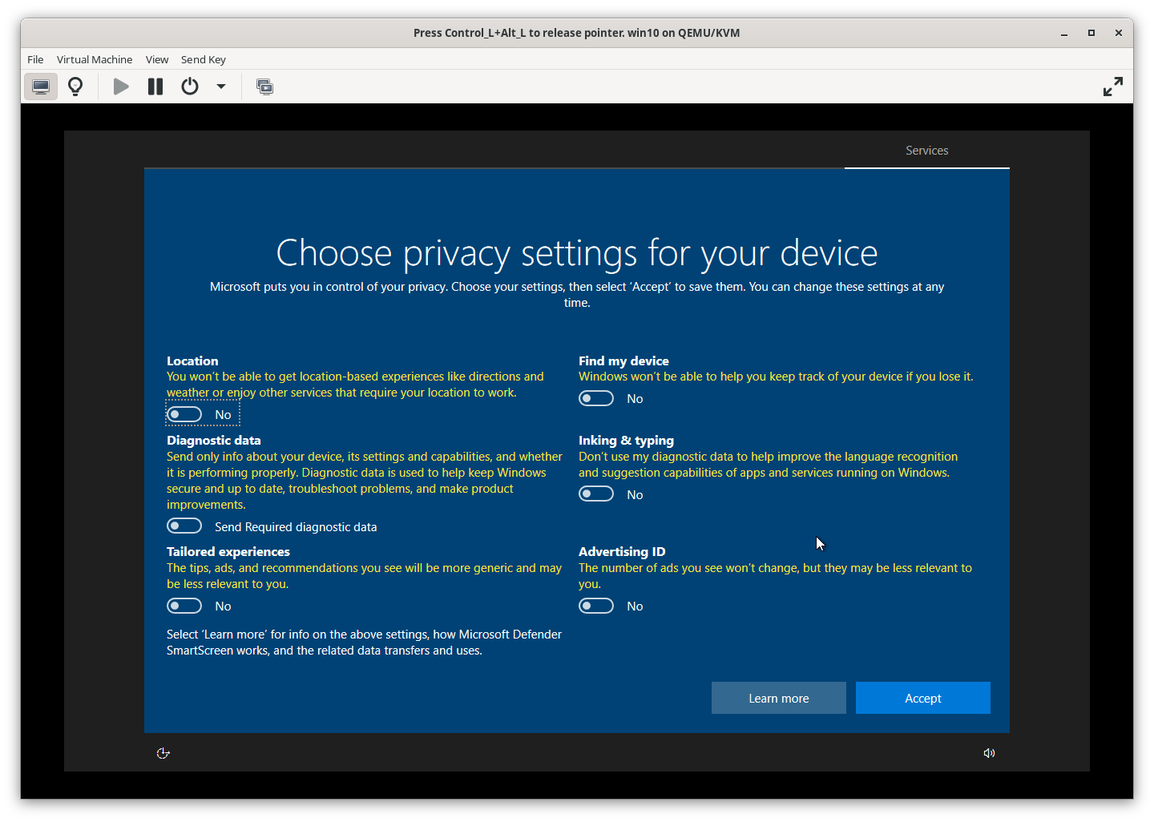The width and height of the screenshot is (1154, 822).
Task: Switch VM viewer to fullscreen
Action: click(1113, 87)
